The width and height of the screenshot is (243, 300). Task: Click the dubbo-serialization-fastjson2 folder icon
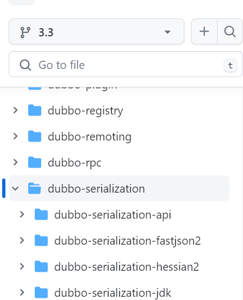[x=41, y=240]
